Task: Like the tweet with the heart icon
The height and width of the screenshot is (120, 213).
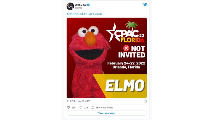Action: (69, 107)
